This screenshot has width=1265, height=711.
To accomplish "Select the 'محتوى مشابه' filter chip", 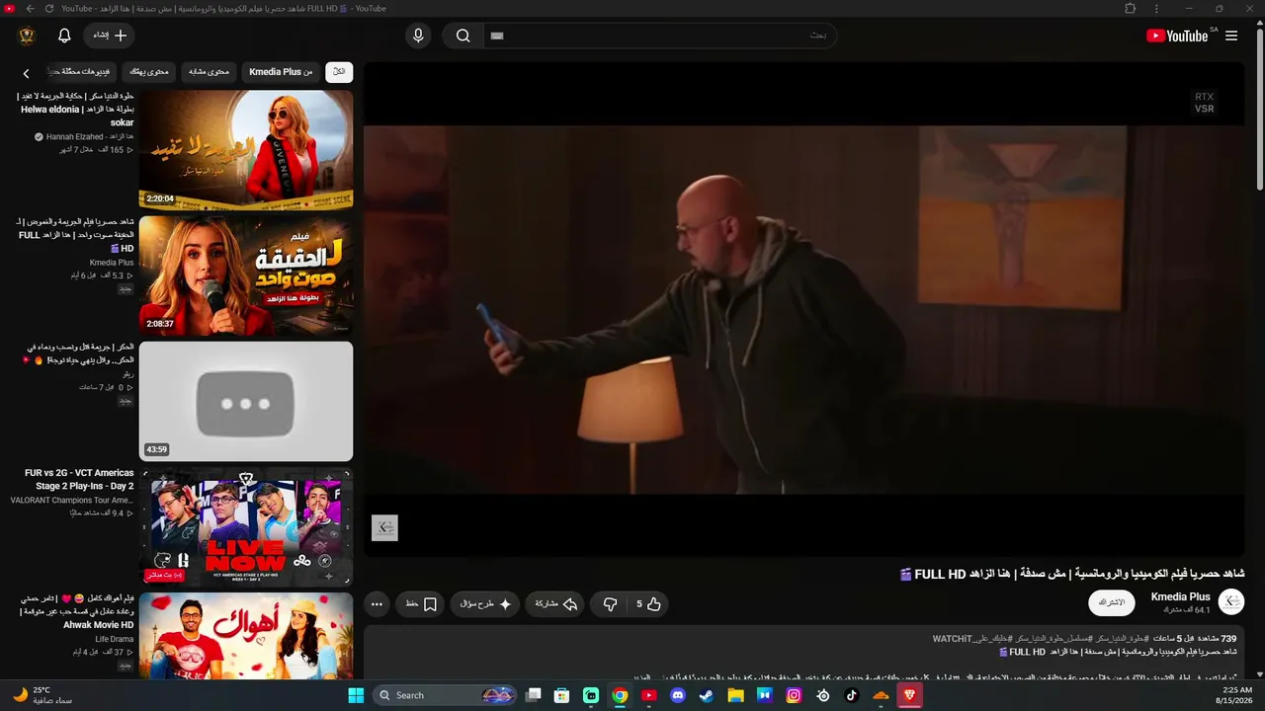I will click(x=209, y=72).
